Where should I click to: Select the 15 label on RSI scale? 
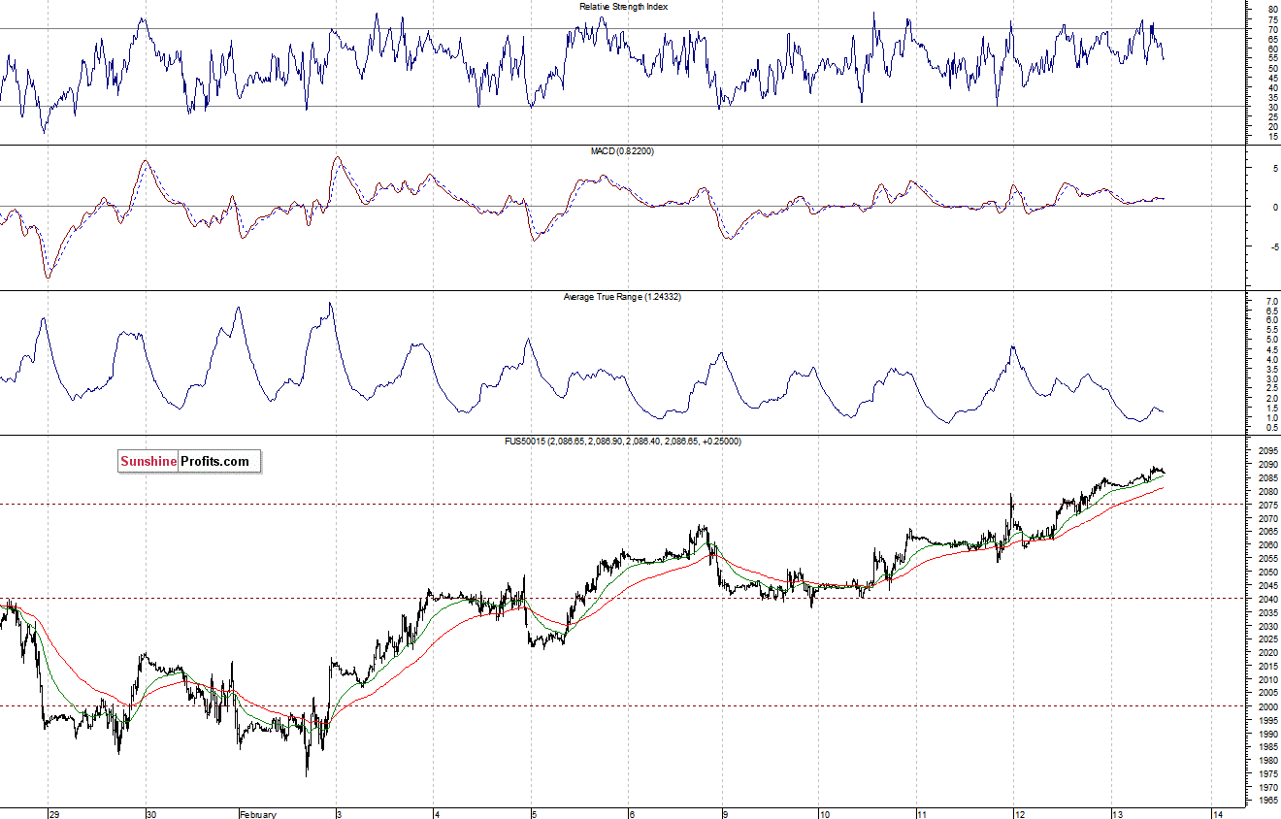point(1272,137)
